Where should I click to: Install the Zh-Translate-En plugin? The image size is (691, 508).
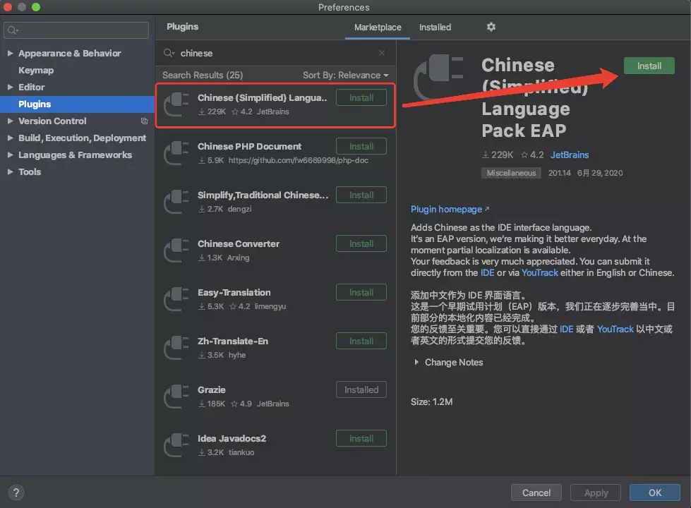click(x=361, y=341)
